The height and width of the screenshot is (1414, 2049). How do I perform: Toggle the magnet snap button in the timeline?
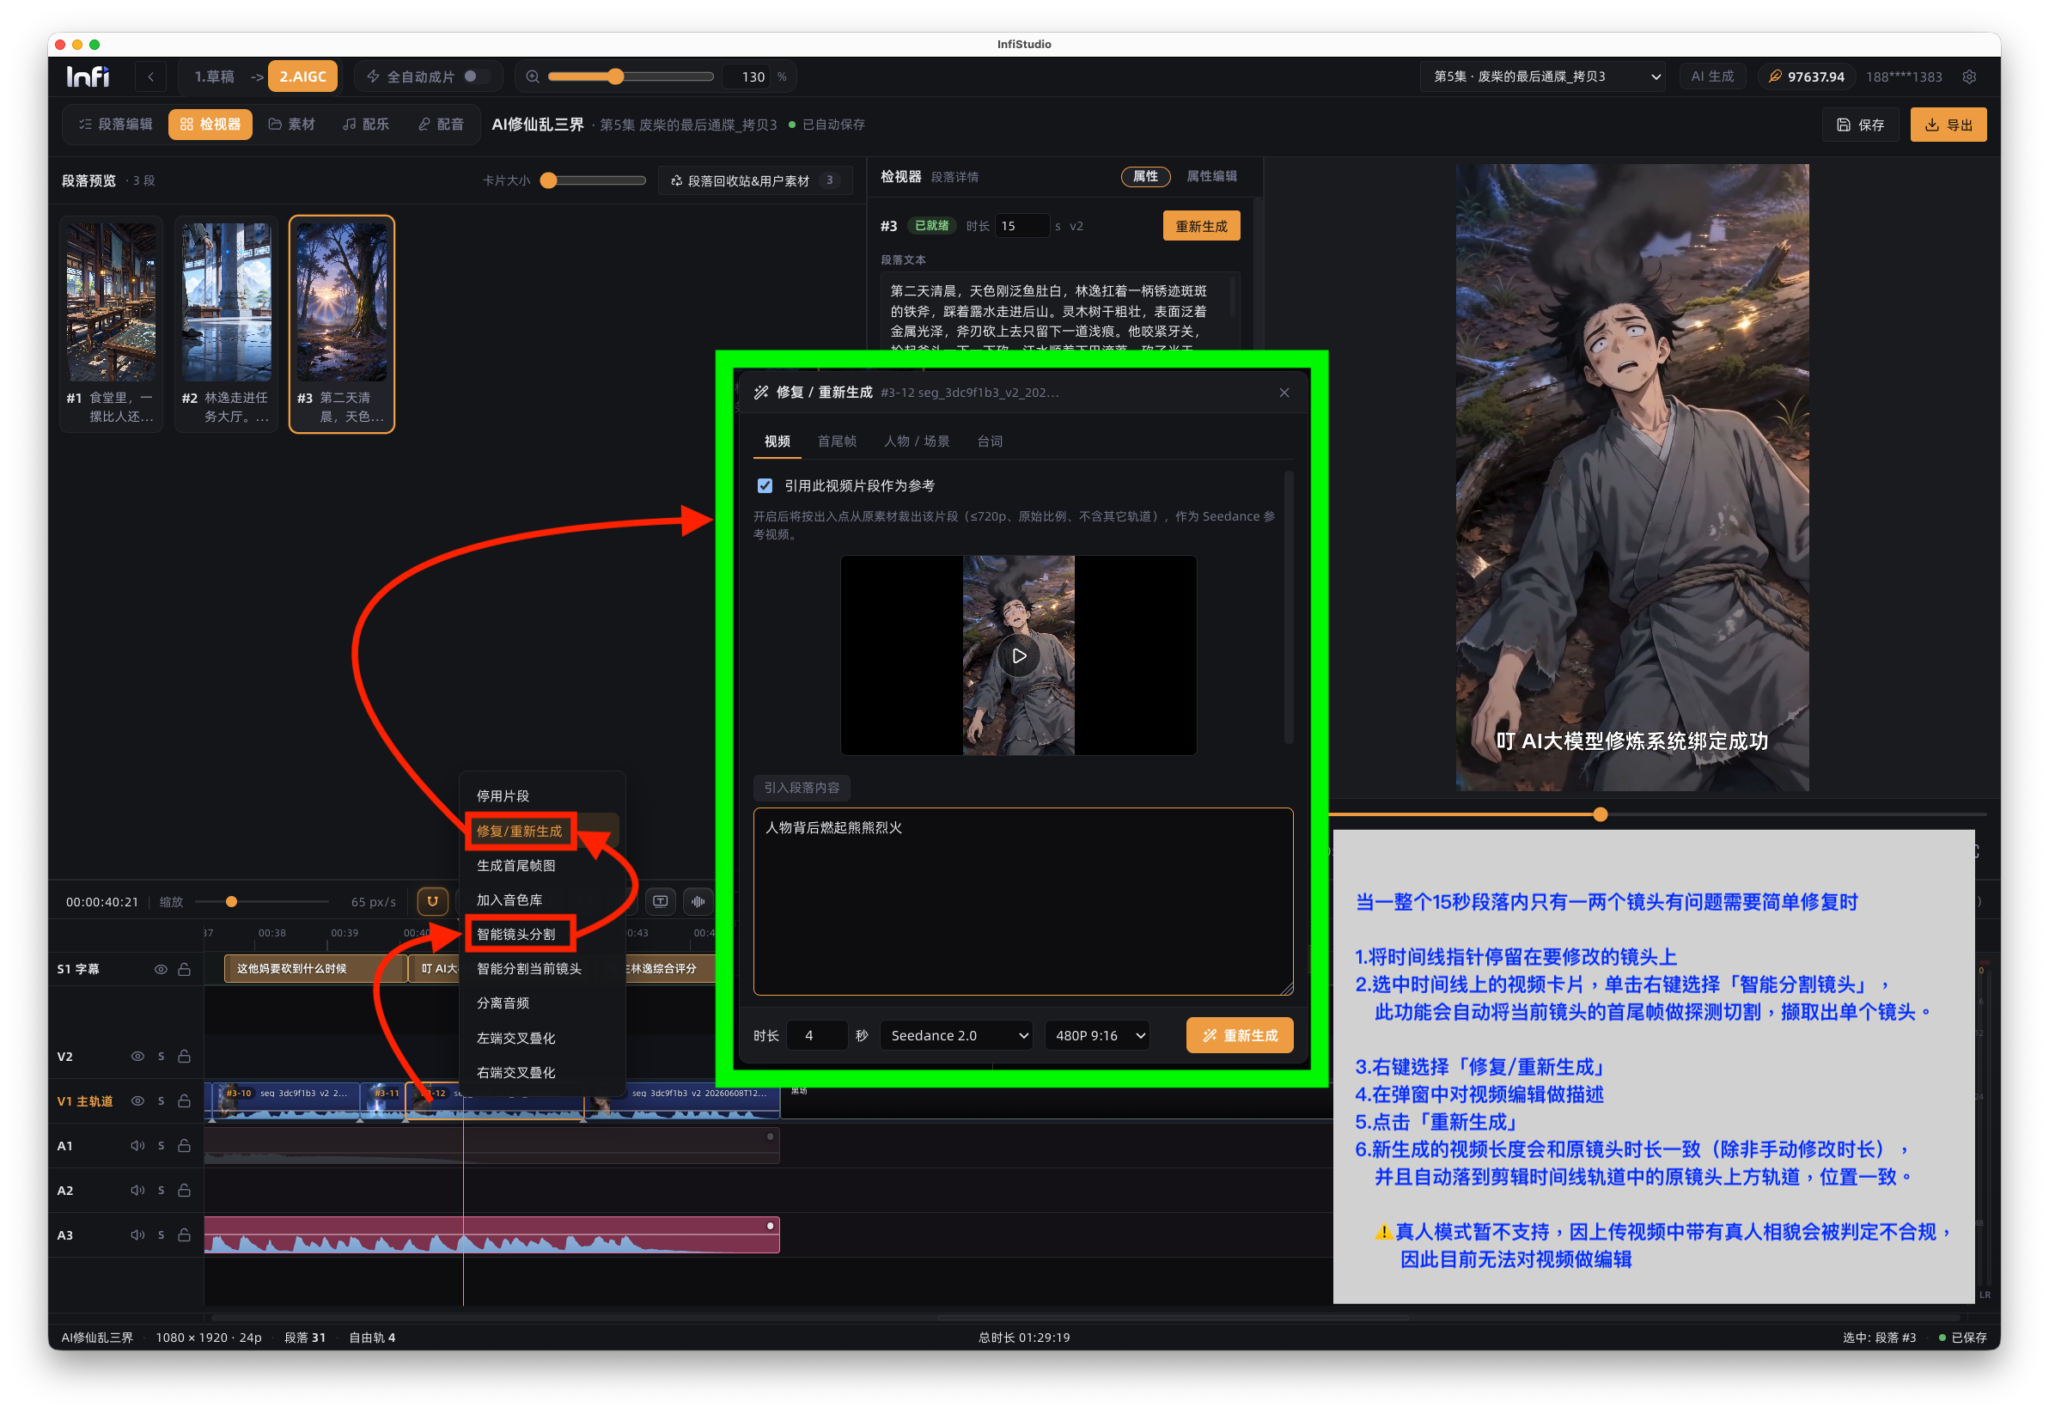(432, 902)
